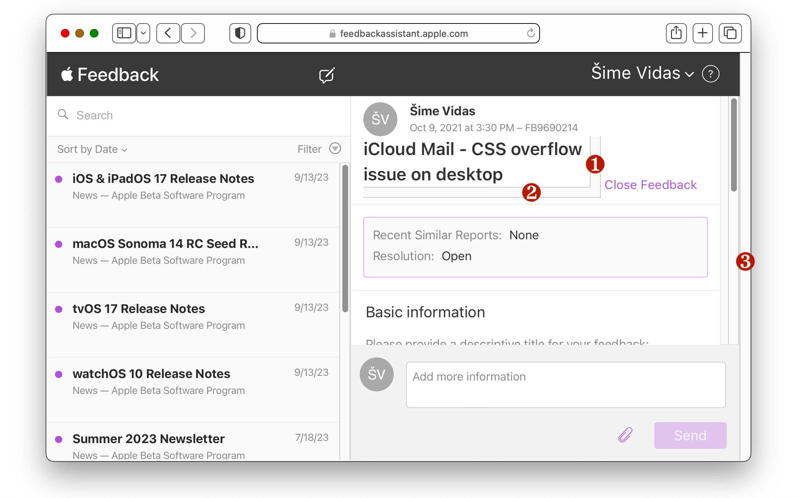Click the Share icon in toolbar
Image resolution: width=798 pixels, height=498 pixels.
676,33
